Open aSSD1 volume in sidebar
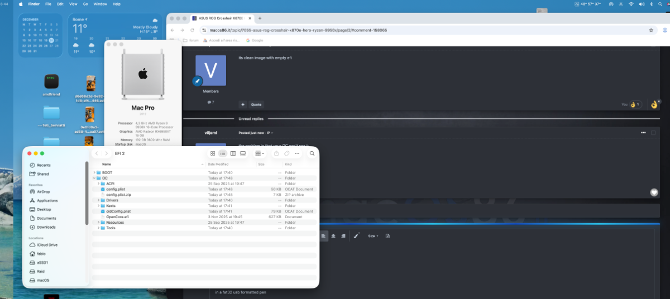The width and height of the screenshot is (670, 299). [x=39, y=262]
